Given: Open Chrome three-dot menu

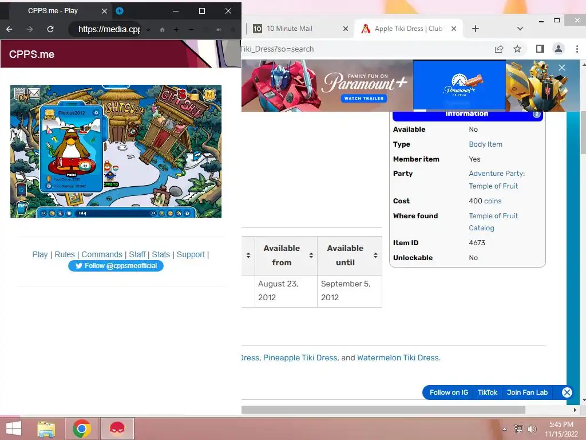Looking at the screenshot, I should click(x=577, y=49).
